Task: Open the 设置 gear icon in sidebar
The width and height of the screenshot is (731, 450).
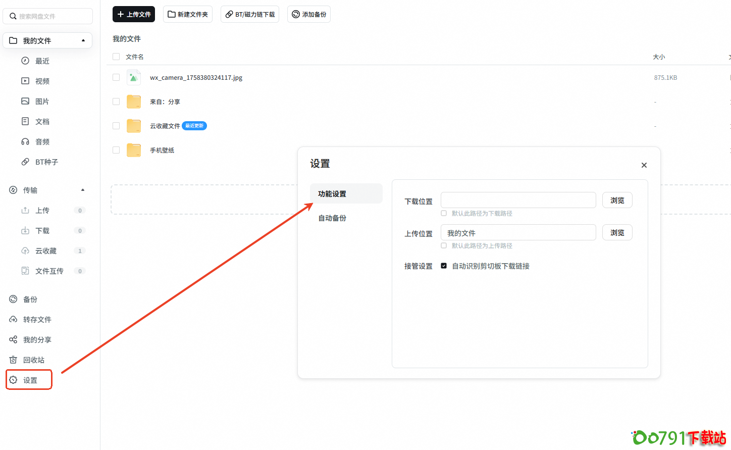Action: pos(13,380)
